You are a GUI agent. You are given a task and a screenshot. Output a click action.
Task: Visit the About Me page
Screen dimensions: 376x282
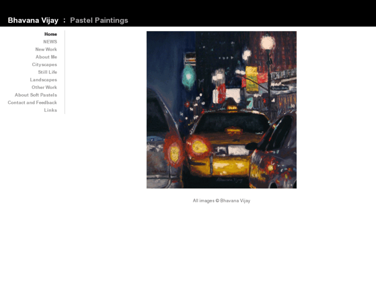[46, 57]
